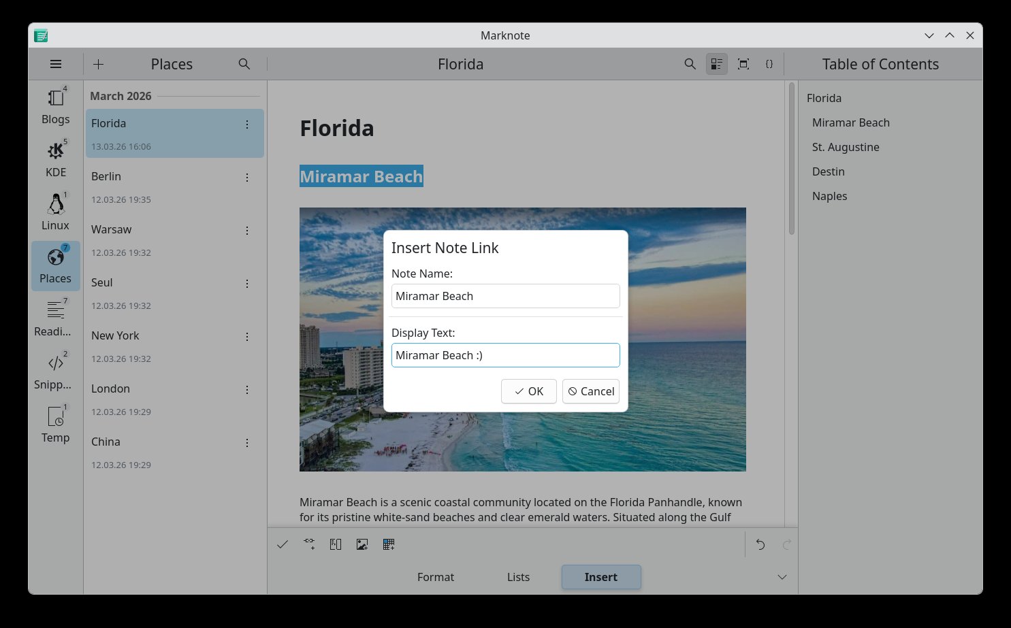Switch to the Lists tab
The image size is (1011, 628).
pos(518,577)
